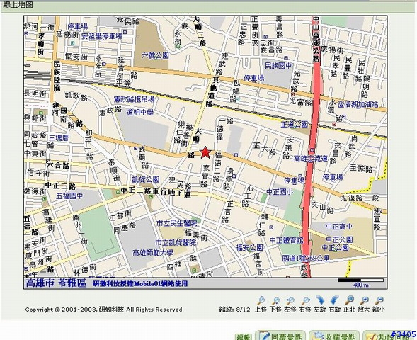Click 中正體育館 stadium label
Screen dimensions: 417x340
pyautogui.click(x=287, y=240)
